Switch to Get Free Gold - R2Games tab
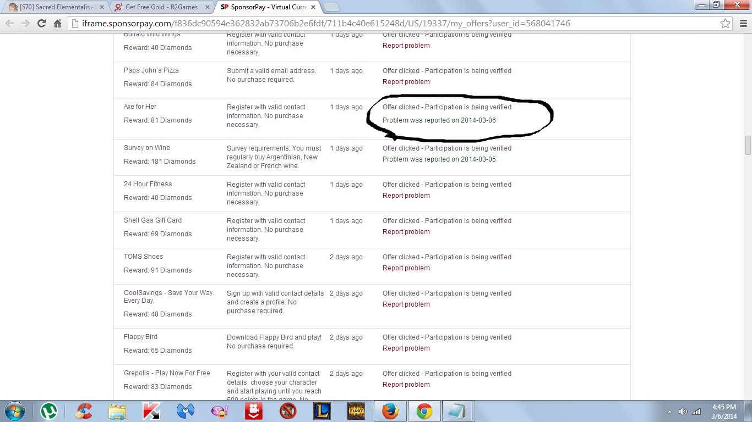The image size is (752, 422). pyautogui.click(x=160, y=7)
